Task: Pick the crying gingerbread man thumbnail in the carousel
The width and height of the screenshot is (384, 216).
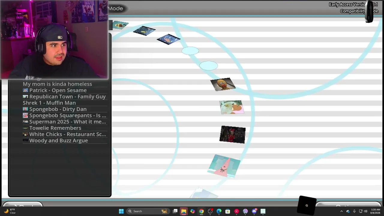Action: (x=223, y=84)
